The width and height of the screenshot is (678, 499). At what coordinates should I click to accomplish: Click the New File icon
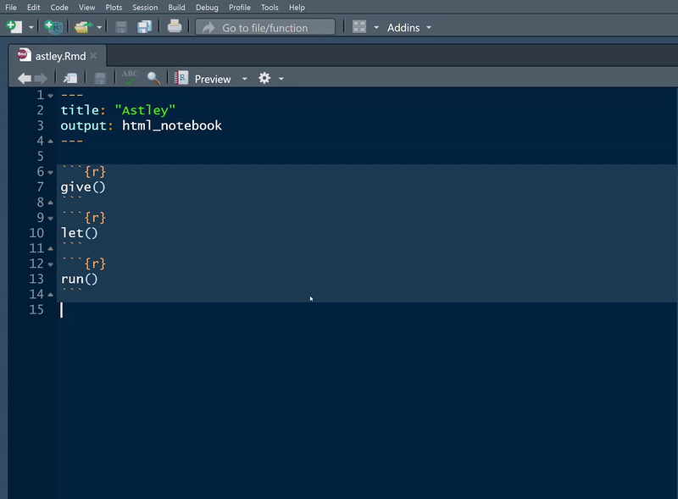pyautogui.click(x=14, y=27)
